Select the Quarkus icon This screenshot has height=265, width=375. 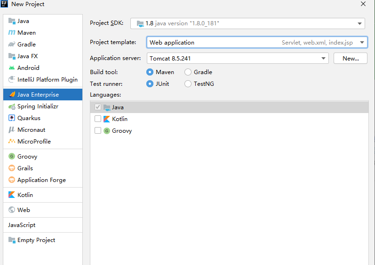[12, 118]
